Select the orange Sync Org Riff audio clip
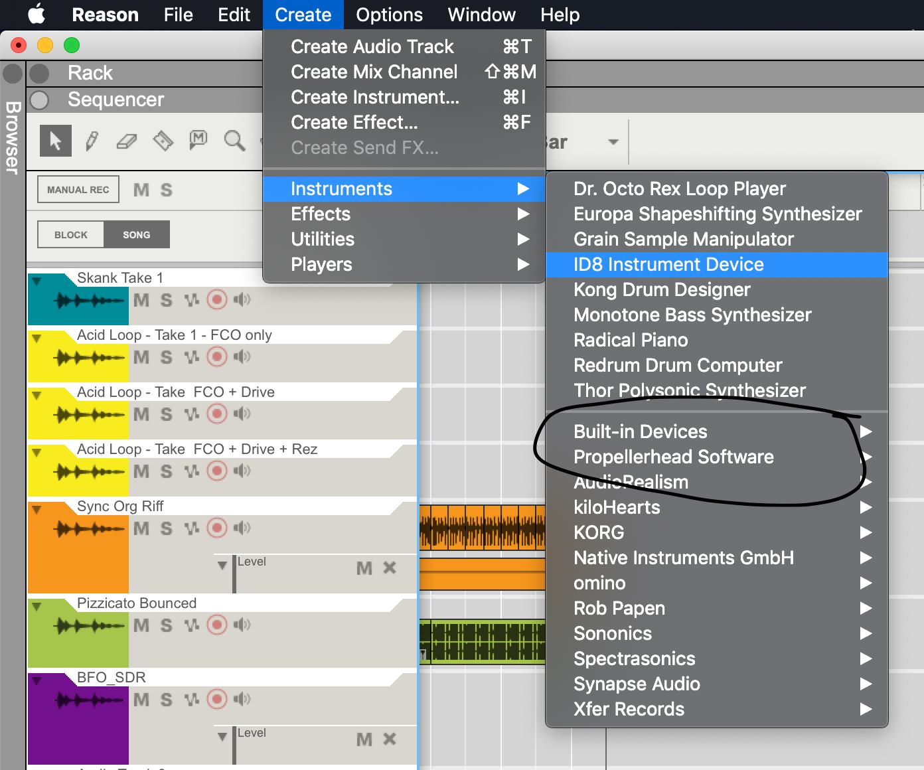 point(482,527)
